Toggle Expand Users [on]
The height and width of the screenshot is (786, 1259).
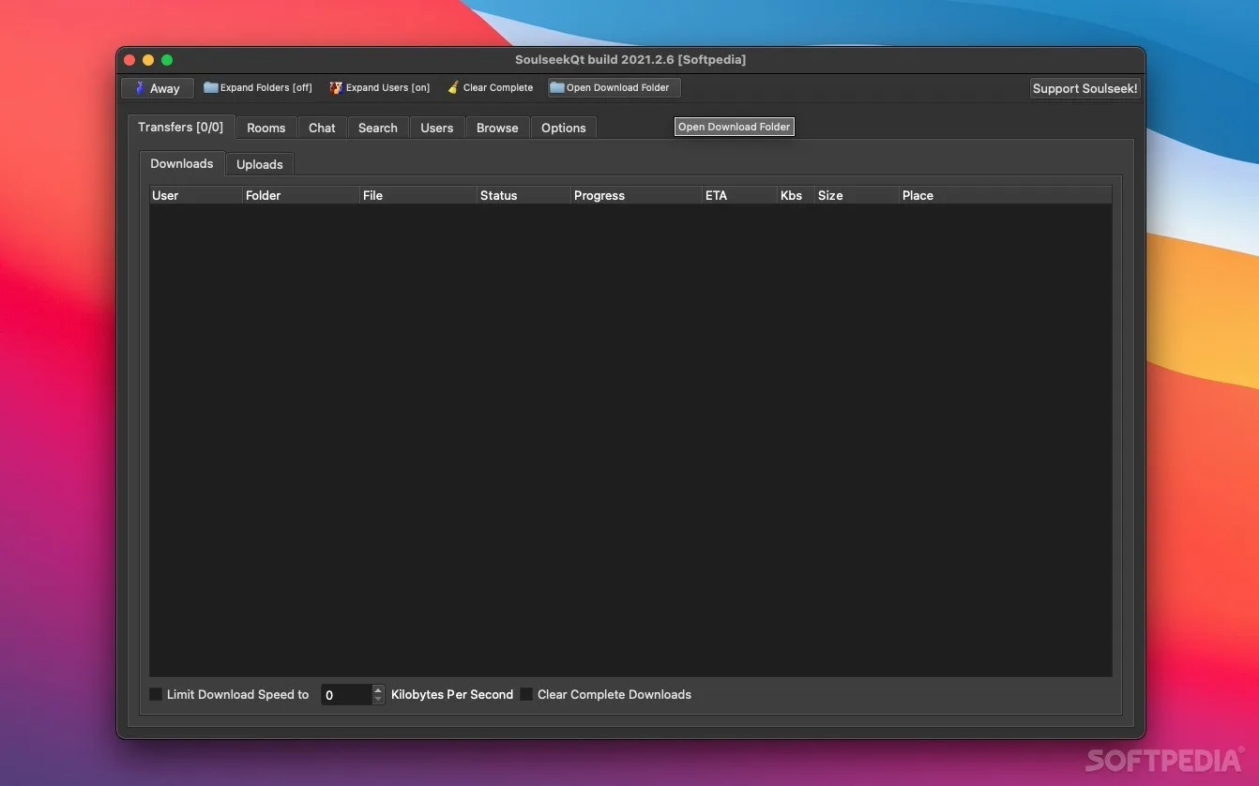pyautogui.click(x=379, y=88)
